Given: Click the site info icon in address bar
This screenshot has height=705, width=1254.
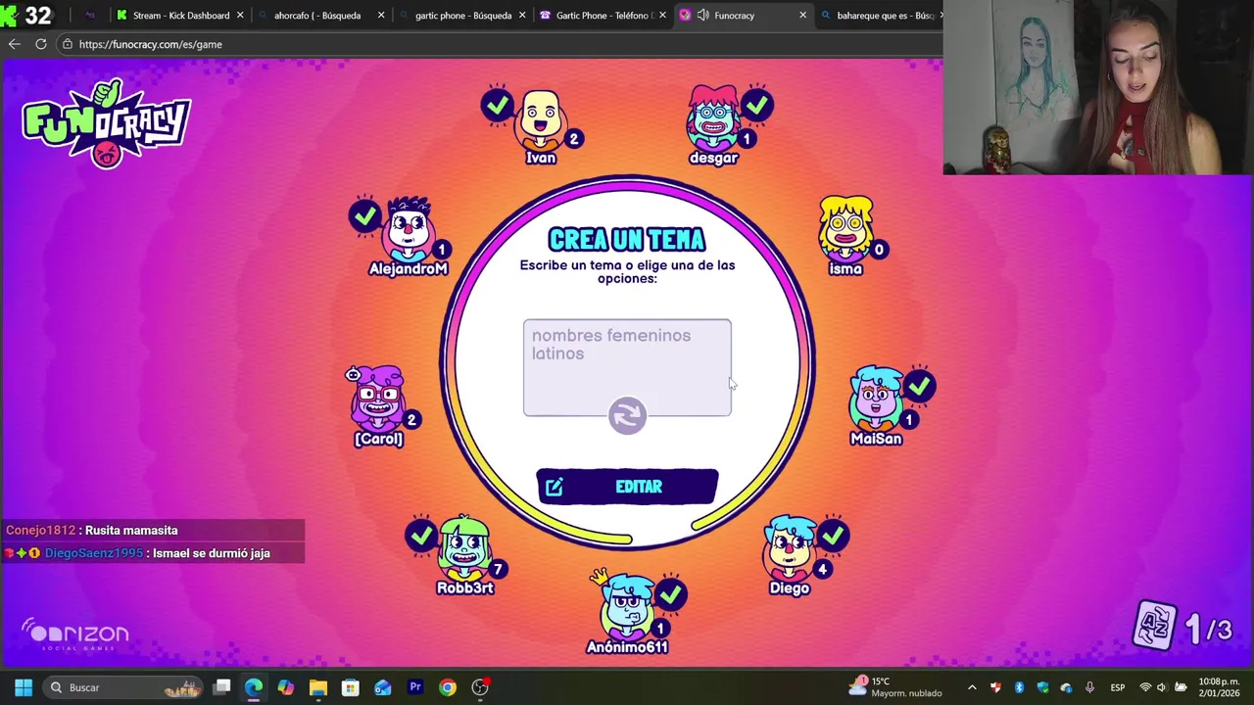Looking at the screenshot, I should [x=66, y=44].
